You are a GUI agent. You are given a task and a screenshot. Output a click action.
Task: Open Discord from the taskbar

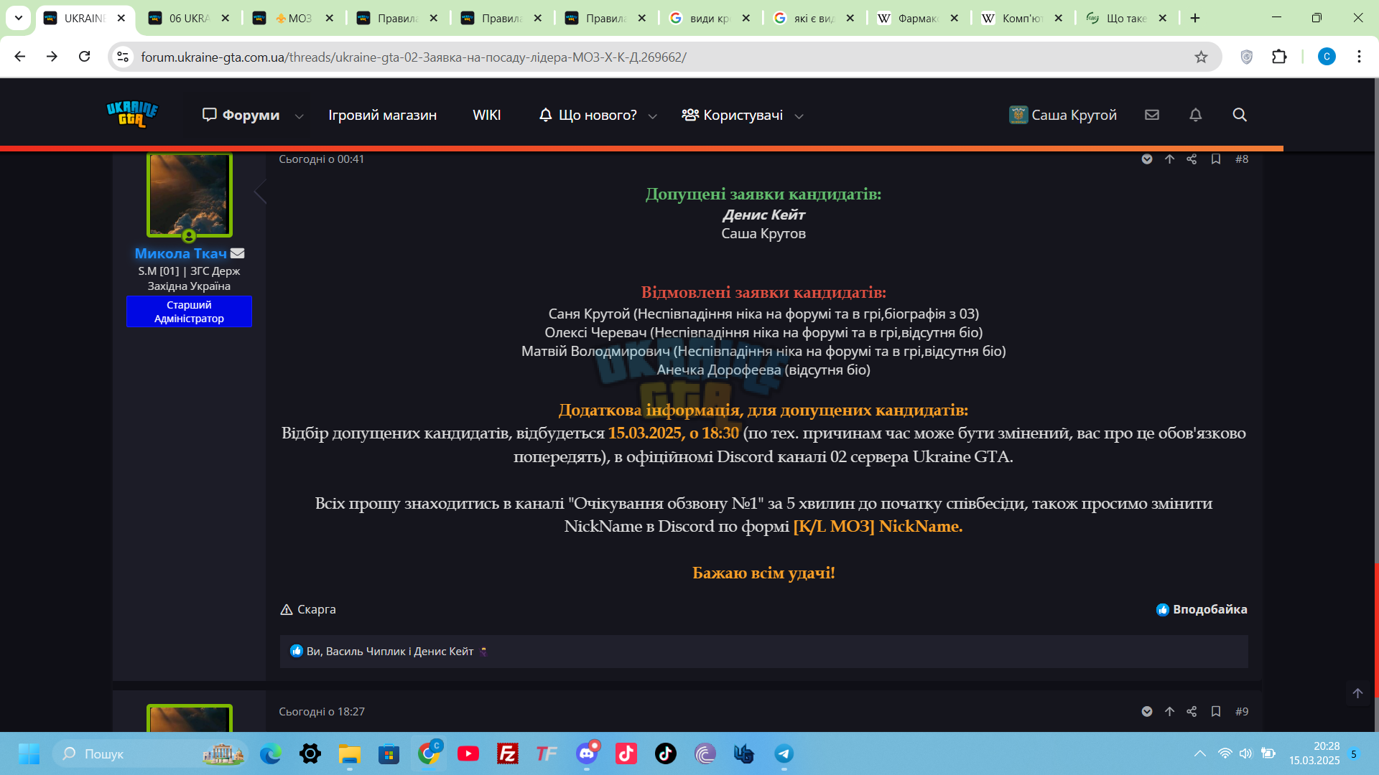pos(587,753)
